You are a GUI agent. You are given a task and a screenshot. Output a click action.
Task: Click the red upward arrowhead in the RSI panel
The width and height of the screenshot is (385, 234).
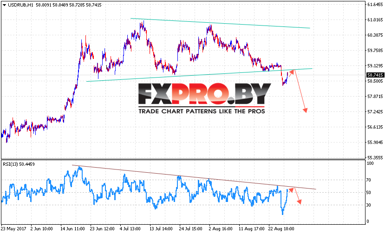tap(291, 190)
